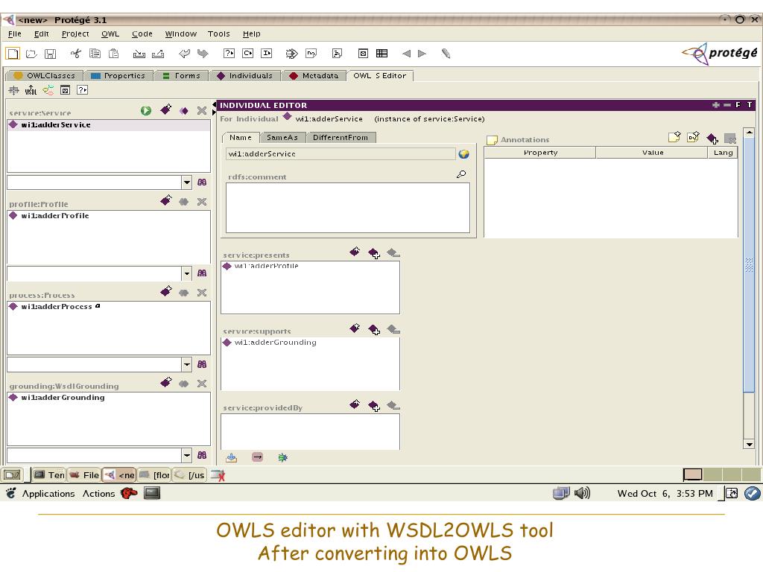Open the Project menu
The image size is (763, 572).
(75, 34)
